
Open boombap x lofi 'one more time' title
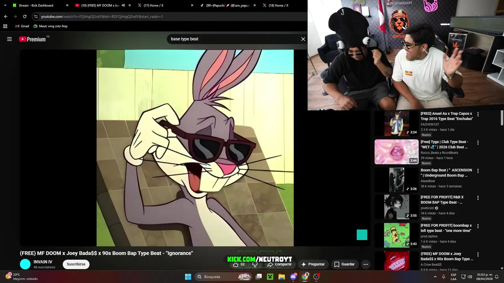pyautogui.click(x=446, y=228)
